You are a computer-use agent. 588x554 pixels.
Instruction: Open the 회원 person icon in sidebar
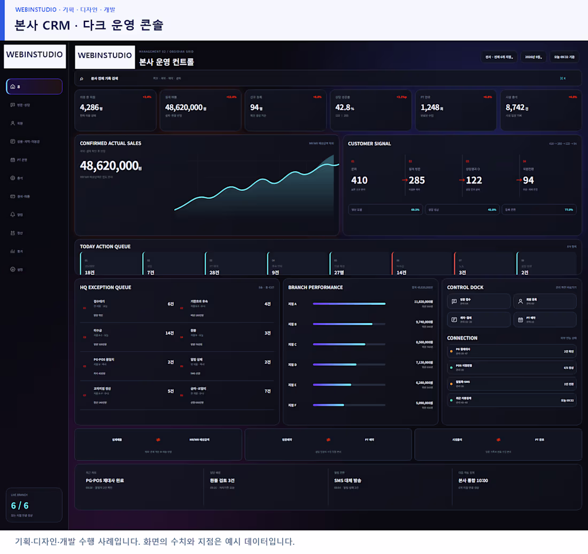(x=13, y=123)
